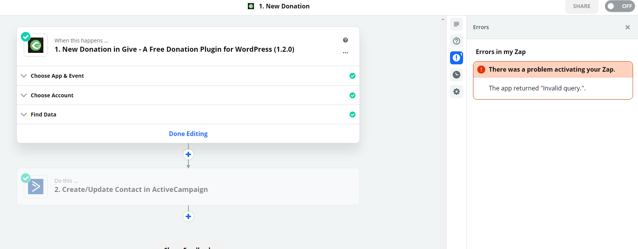The height and width of the screenshot is (249, 638).
Task: Toggle the Zap ON/OFF switch
Action: click(x=620, y=6)
